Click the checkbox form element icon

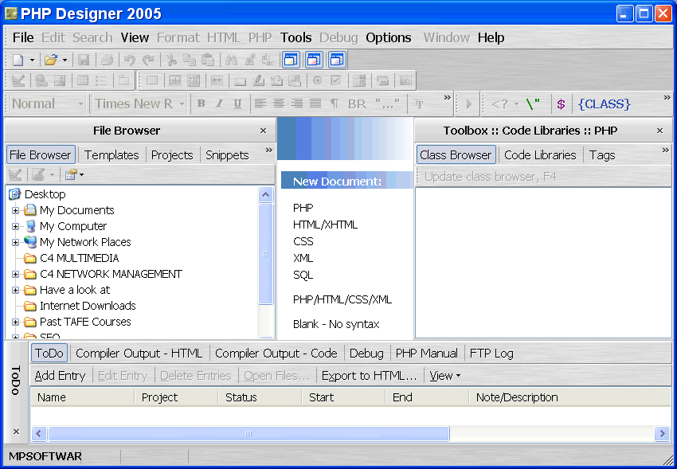pos(335,80)
